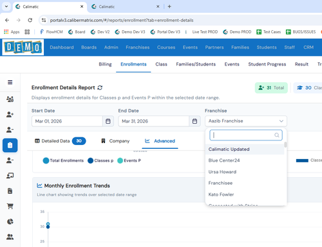Open the group users sidebar icon
322x247 pixels.
[10, 99]
